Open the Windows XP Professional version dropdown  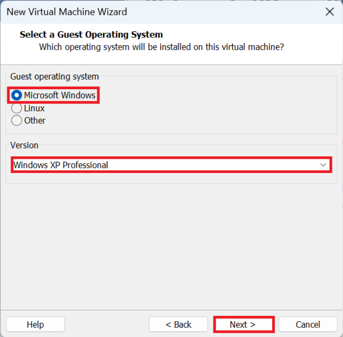tap(171, 165)
